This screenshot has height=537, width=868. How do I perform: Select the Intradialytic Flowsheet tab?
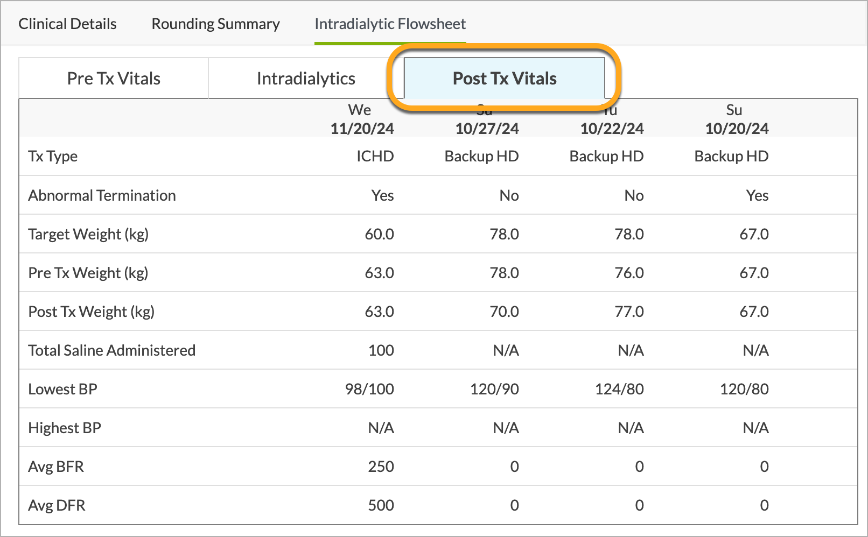coord(390,24)
